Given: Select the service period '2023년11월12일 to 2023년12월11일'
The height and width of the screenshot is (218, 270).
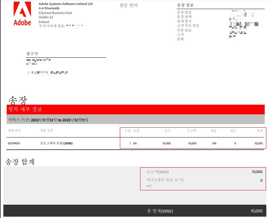Looking at the screenshot, I should [x=60, y=120].
